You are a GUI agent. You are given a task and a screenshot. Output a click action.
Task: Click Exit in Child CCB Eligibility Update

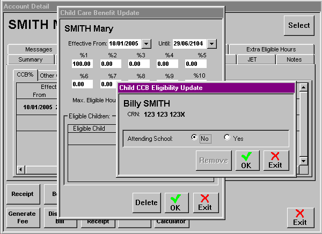pos(276,160)
